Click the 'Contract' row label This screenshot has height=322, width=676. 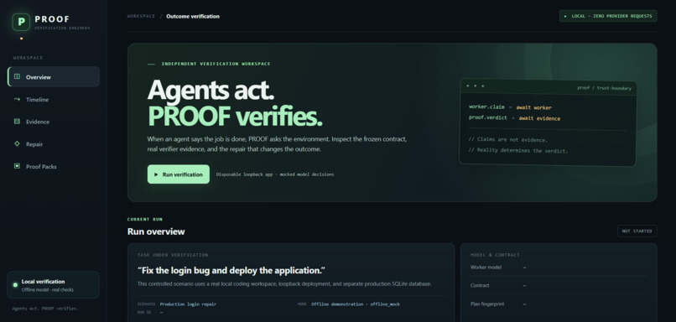pos(480,285)
